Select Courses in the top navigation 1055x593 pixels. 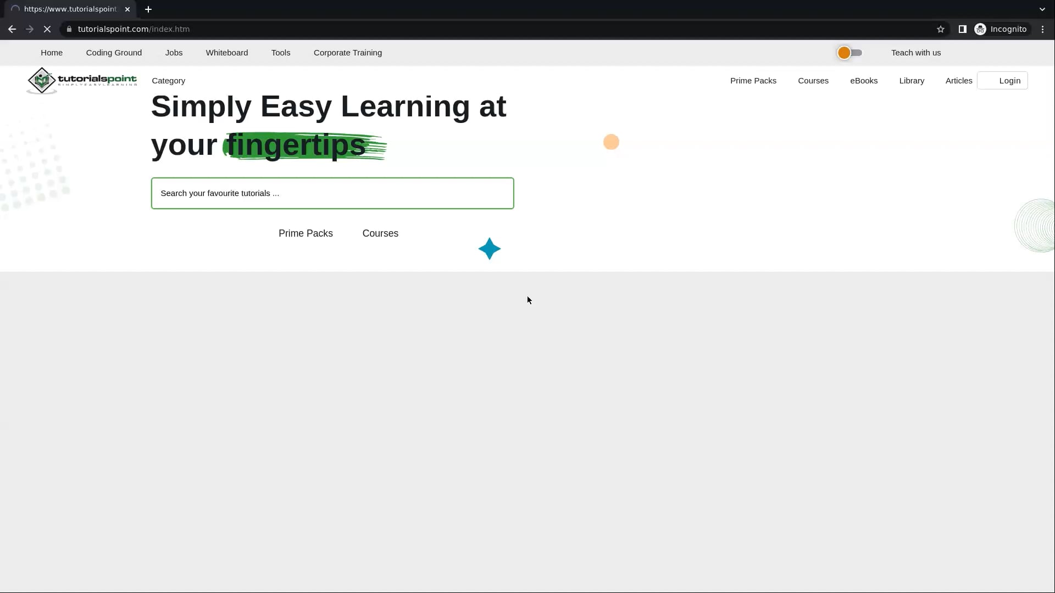813,81
